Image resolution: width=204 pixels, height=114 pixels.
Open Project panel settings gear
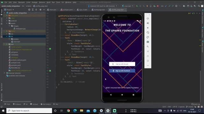click(40, 10)
